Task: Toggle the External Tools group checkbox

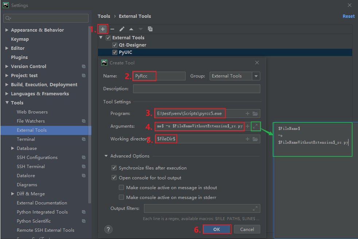Action: pos(108,38)
